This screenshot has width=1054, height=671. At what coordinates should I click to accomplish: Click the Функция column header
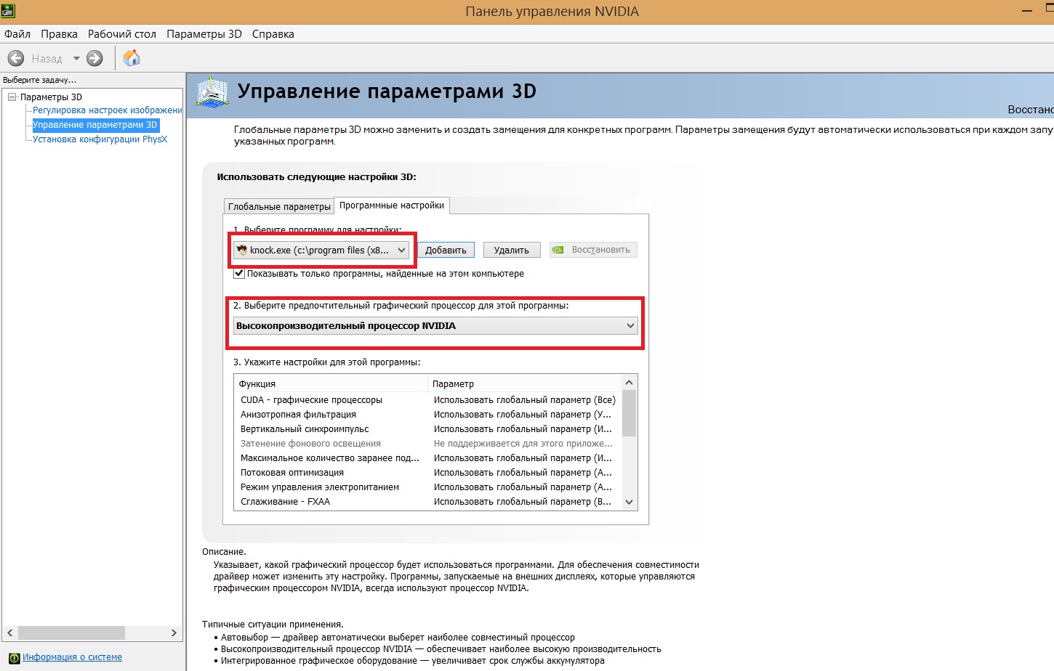tap(331, 383)
